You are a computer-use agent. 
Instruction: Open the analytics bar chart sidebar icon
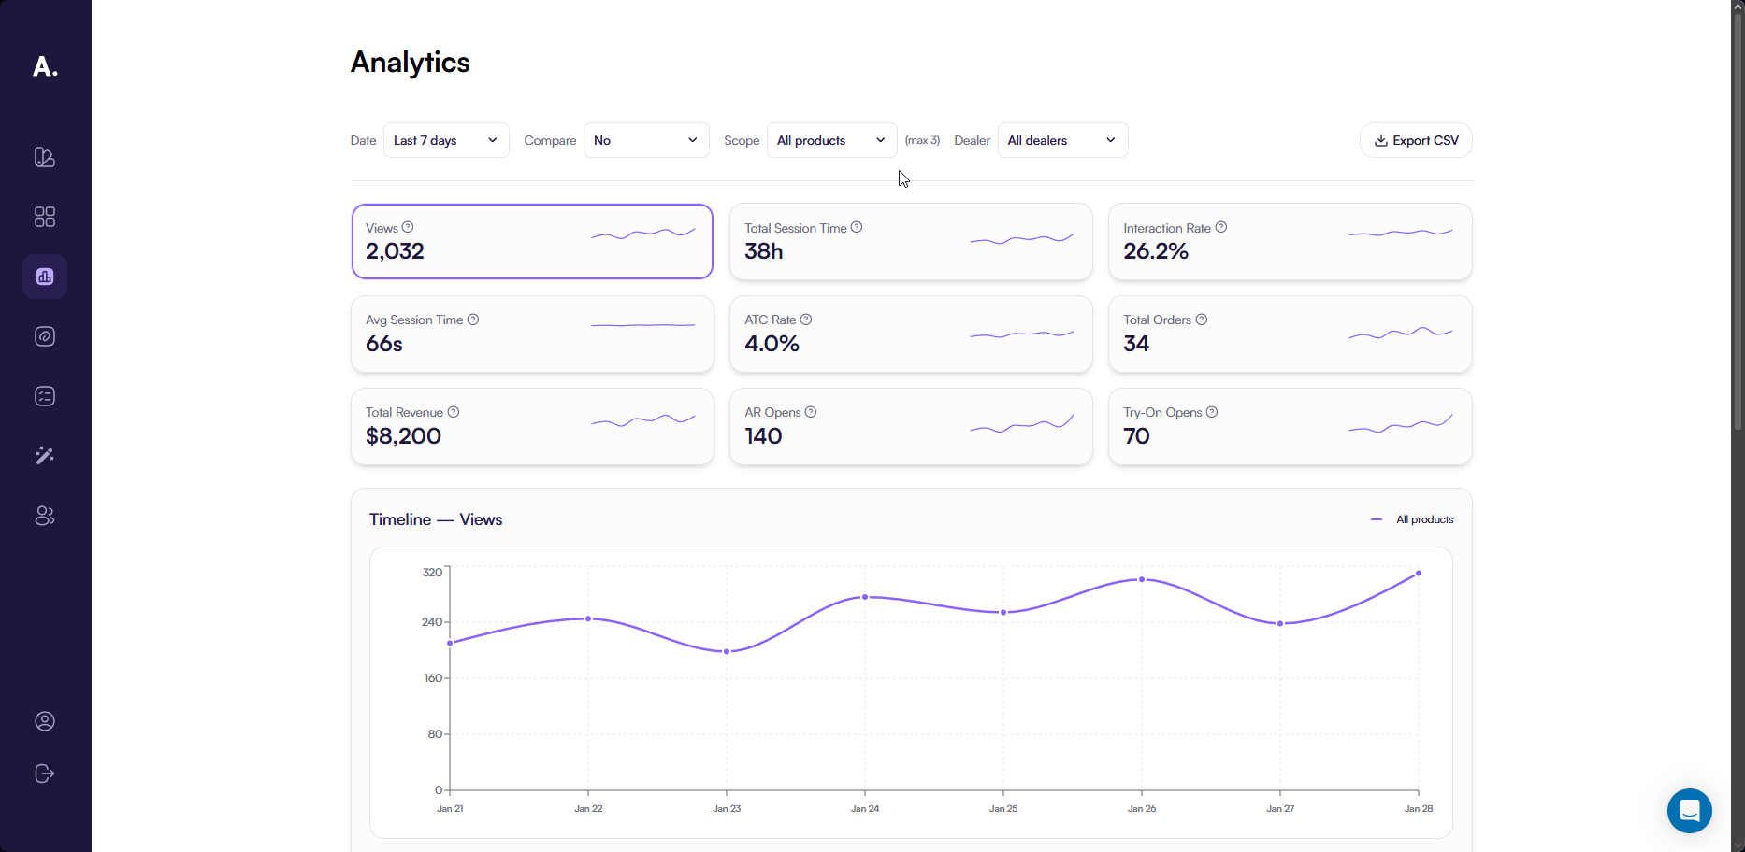pyautogui.click(x=45, y=277)
